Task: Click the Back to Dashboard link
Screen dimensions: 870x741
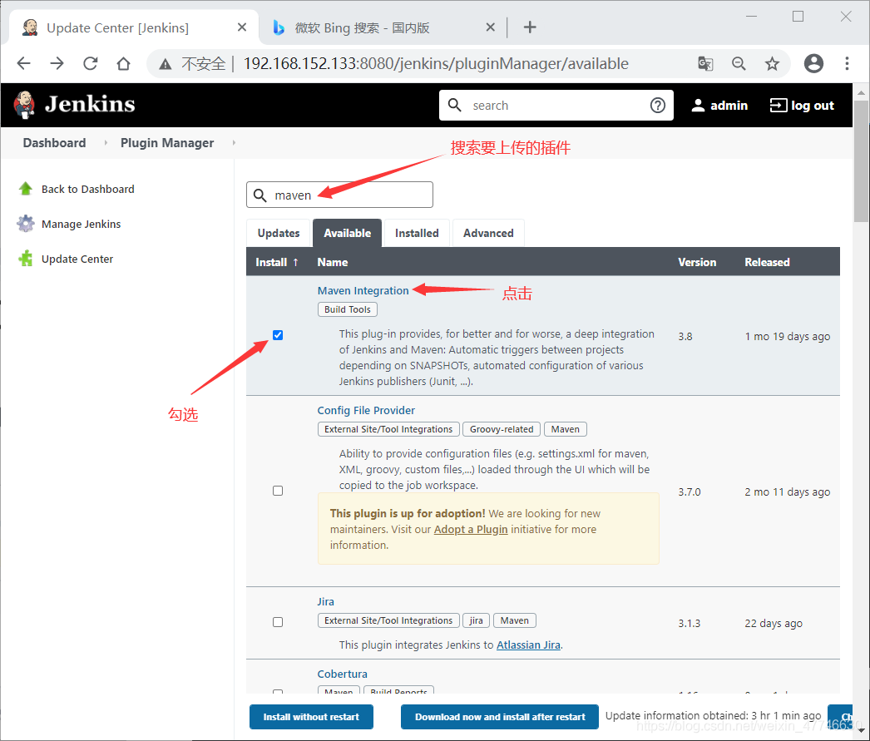Action: (x=87, y=189)
